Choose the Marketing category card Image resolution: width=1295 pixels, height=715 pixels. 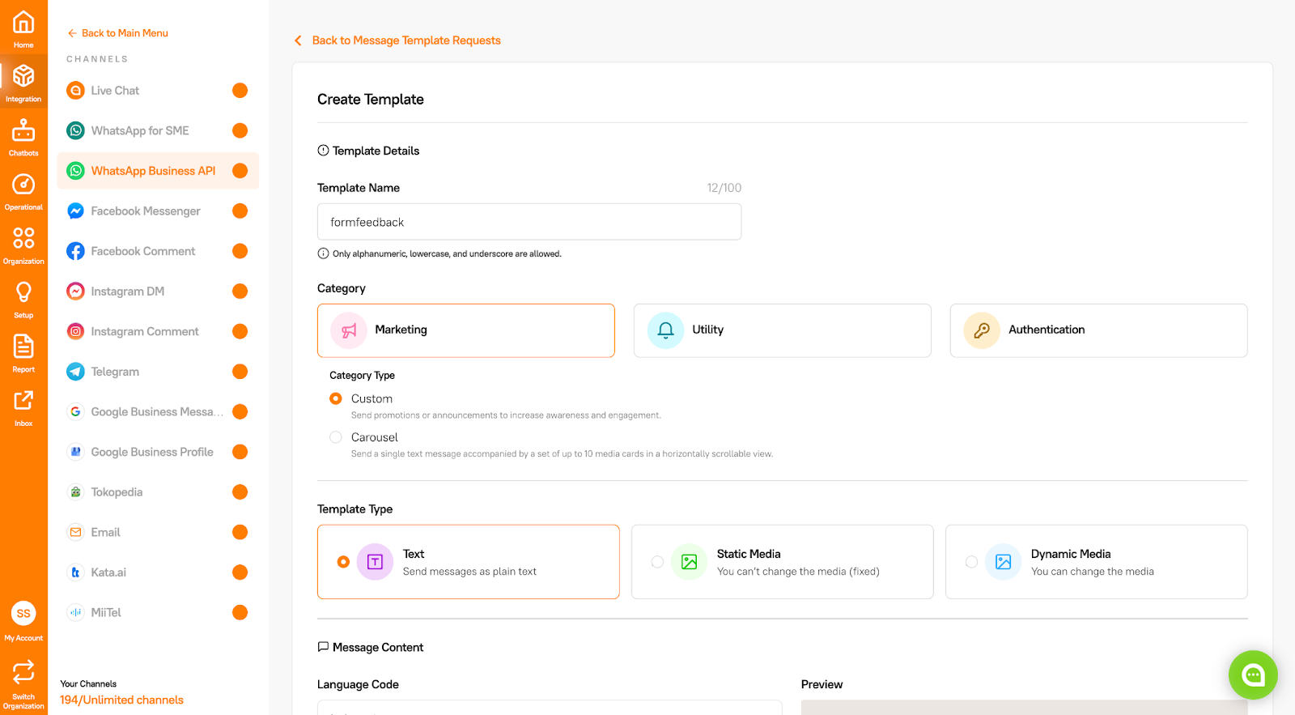pyautogui.click(x=466, y=330)
